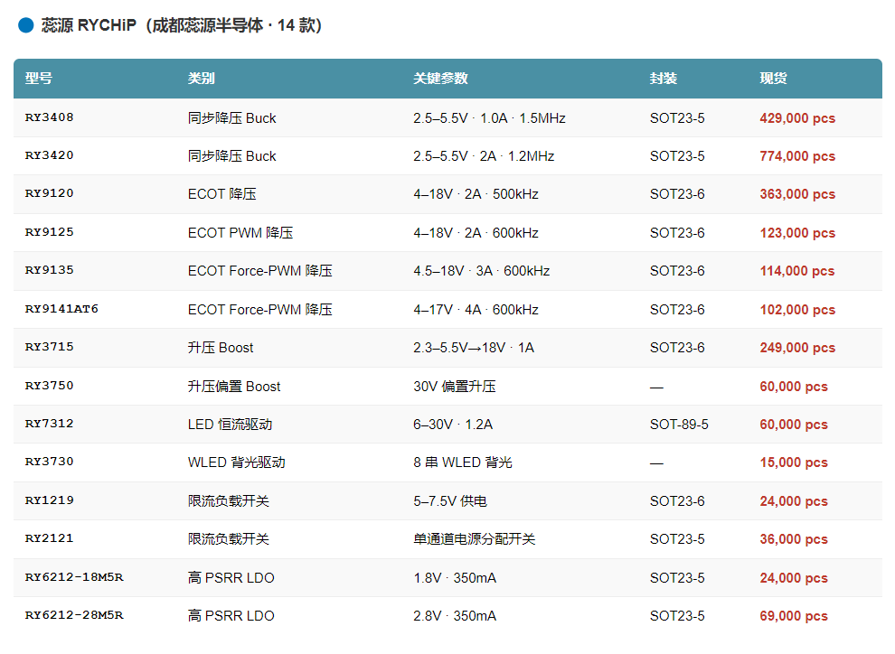The width and height of the screenshot is (895, 654).
Task: Select model number RY7312
Action: tap(49, 424)
